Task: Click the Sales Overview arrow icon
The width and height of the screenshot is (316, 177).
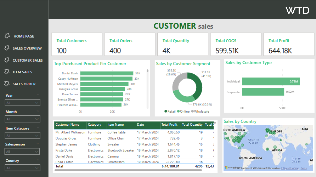Action: click(x=7, y=48)
